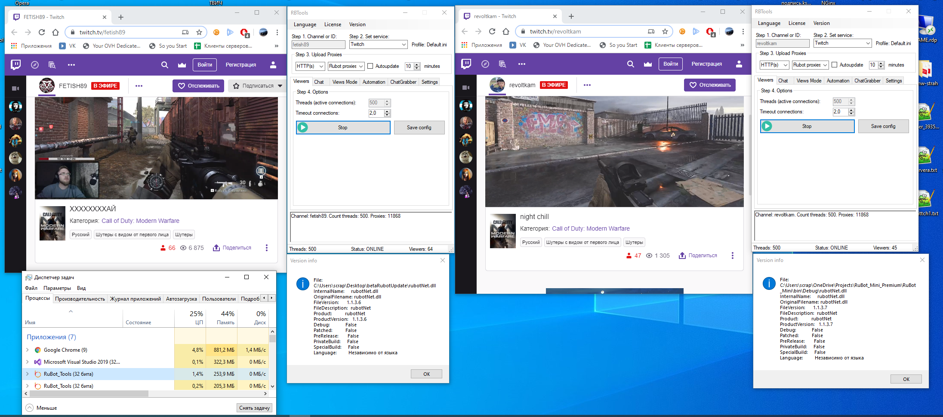Toggle Autoupdate checkbox in revoltkam RBTools
The width and height of the screenshot is (943, 417).
tap(835, 65)
